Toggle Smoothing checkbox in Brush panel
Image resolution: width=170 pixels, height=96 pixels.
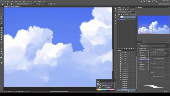click(139, 68)
